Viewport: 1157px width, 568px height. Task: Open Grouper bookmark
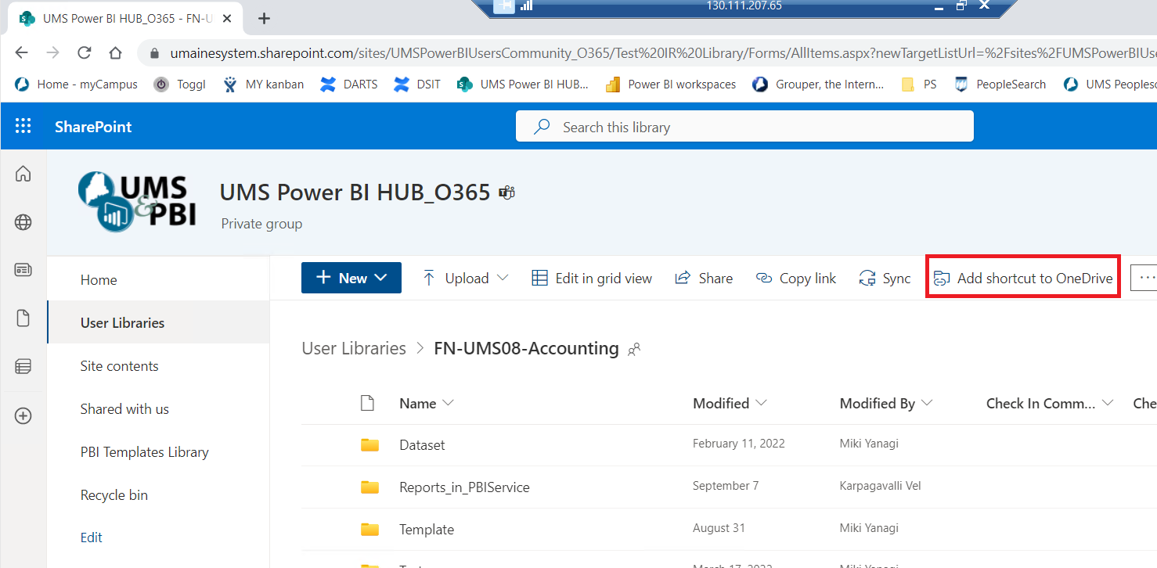[818, 84]
